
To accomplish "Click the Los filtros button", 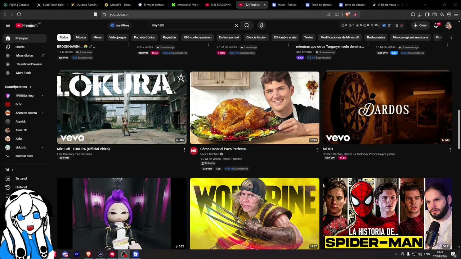I will coord(120,25).
